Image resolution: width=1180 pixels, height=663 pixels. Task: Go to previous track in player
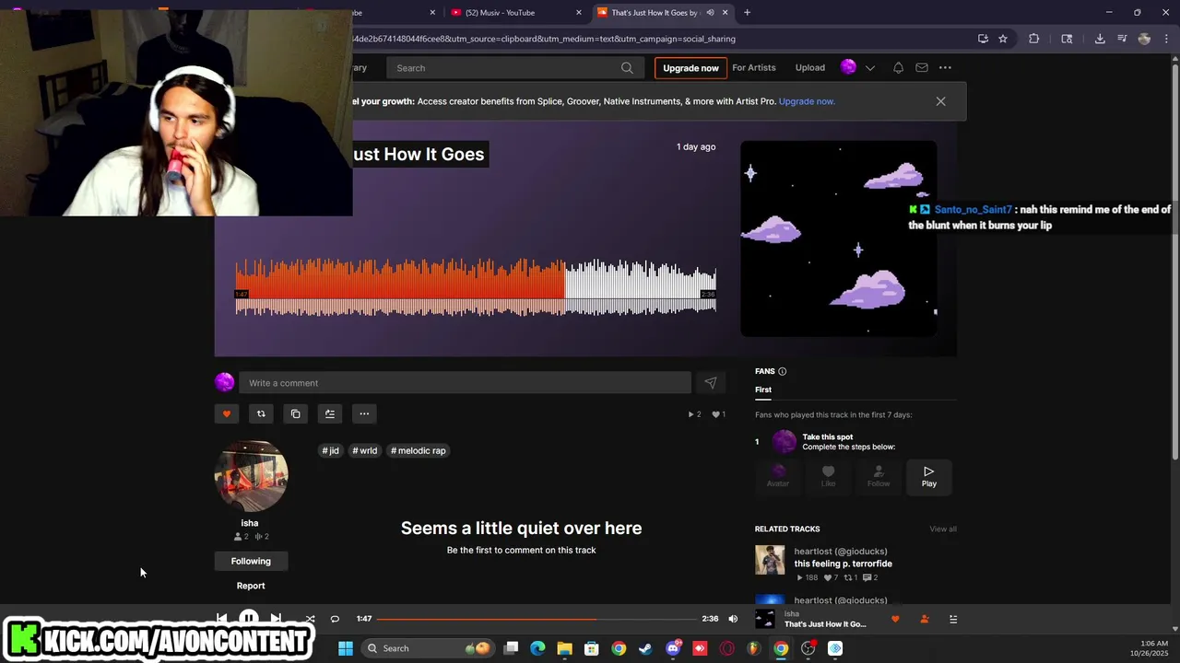[221, 619]
